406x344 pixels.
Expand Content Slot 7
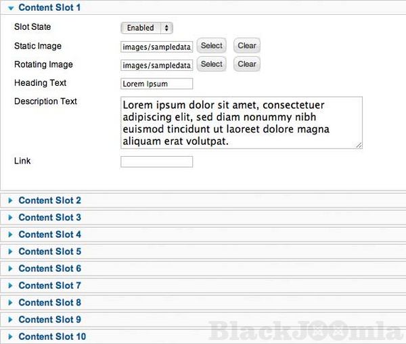click(x=49, y=286)
